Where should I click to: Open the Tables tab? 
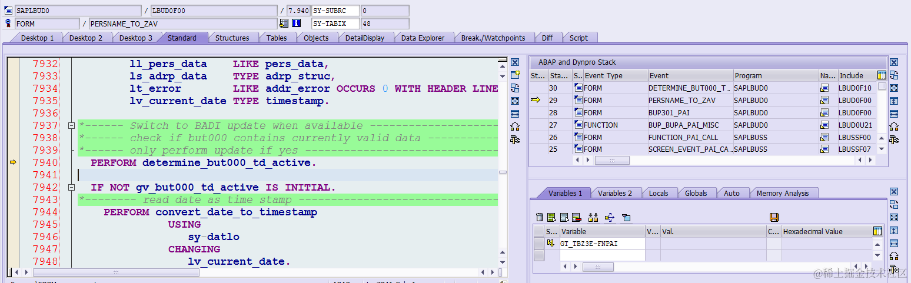(x=277, y=38)
